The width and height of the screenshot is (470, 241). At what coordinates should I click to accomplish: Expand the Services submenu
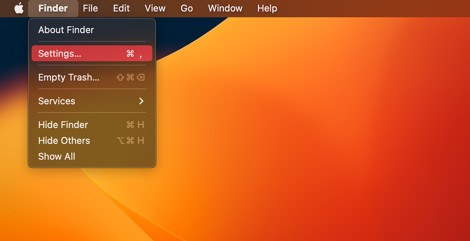tap(92, 101)
